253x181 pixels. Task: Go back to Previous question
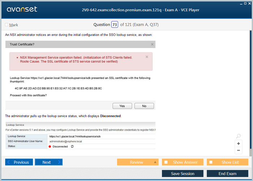point(19,162)
